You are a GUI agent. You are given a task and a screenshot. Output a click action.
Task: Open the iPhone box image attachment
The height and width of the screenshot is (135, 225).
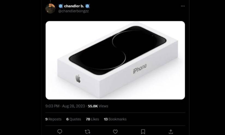[115, 60]
